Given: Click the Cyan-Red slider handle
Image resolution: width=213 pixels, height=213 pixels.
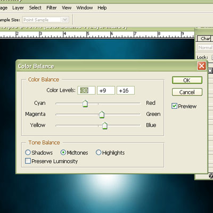Looking at the screenshot, I should [x=85, y=104].
